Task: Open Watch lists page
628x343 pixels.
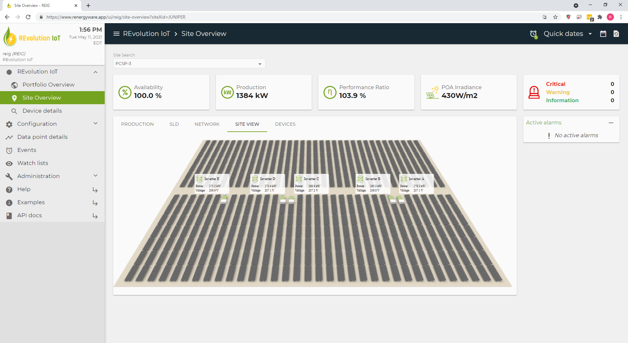Action: pyautogui.click(x=52, y=163)
